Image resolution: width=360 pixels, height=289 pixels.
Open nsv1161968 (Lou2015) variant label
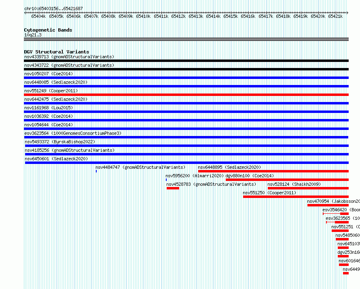(x=49, y=108)
